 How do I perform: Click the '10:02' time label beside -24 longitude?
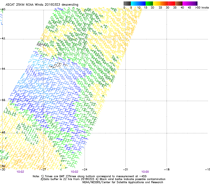pos(74,172)
